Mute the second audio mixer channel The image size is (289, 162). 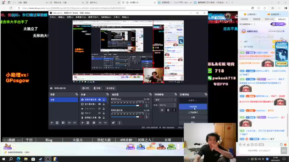coord(141,117)
